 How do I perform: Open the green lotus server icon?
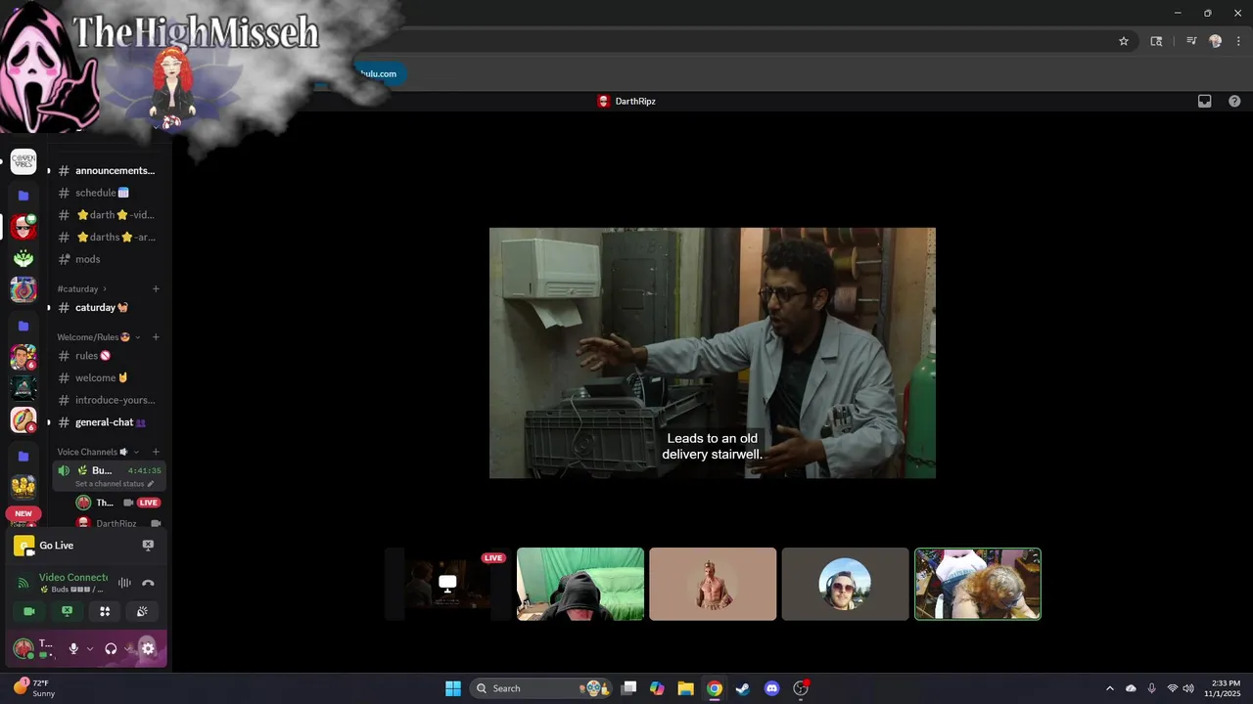[x=23, y=258]
